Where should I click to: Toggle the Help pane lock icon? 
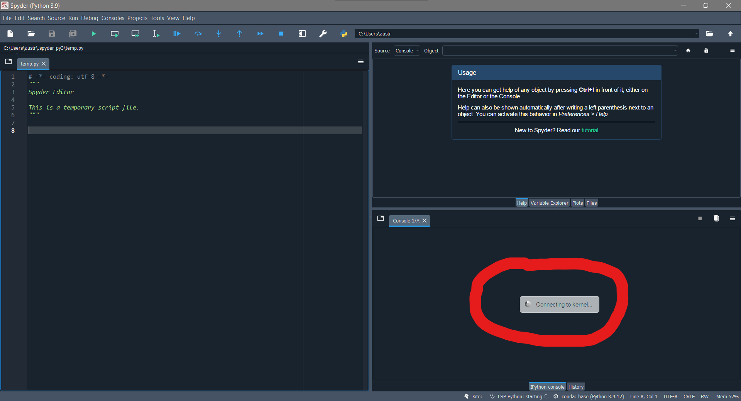point(706,51)
